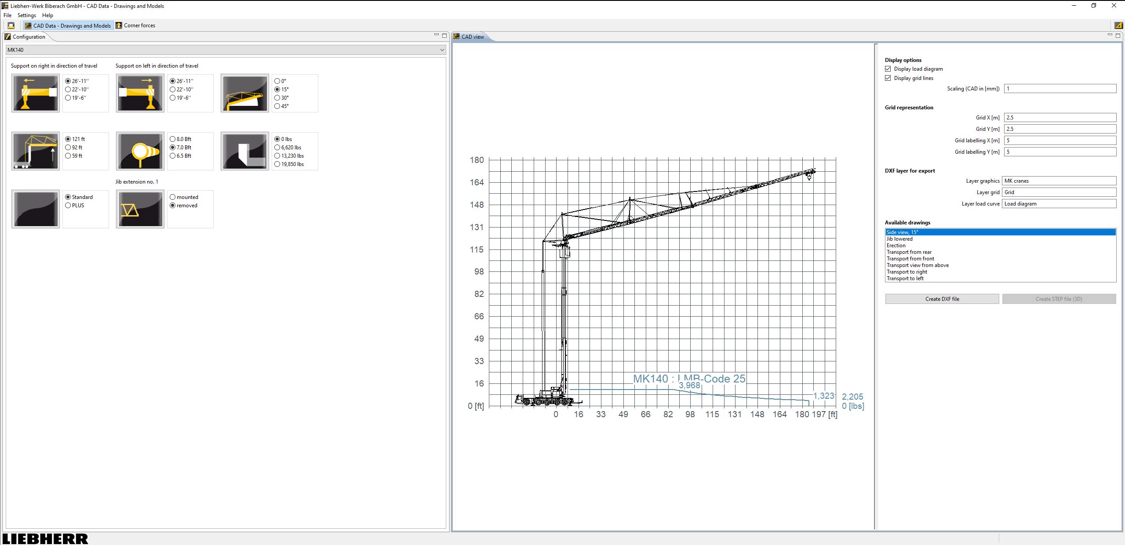Select the 92 ft tower height option
Image resolution: width=1125 pixels, height=545 pixels.
pyautogui.click(x=67, y=147)
